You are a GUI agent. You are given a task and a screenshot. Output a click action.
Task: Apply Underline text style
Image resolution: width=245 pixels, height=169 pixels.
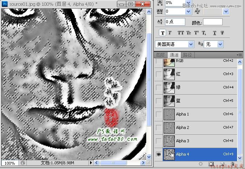[215, 33]
